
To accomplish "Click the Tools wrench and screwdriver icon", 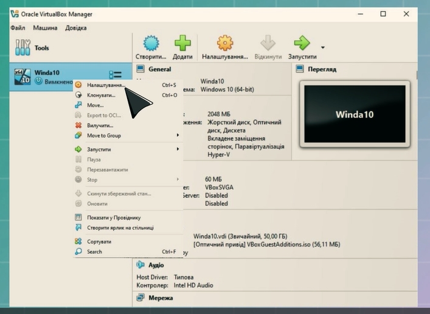I will [x=23, y=47].
